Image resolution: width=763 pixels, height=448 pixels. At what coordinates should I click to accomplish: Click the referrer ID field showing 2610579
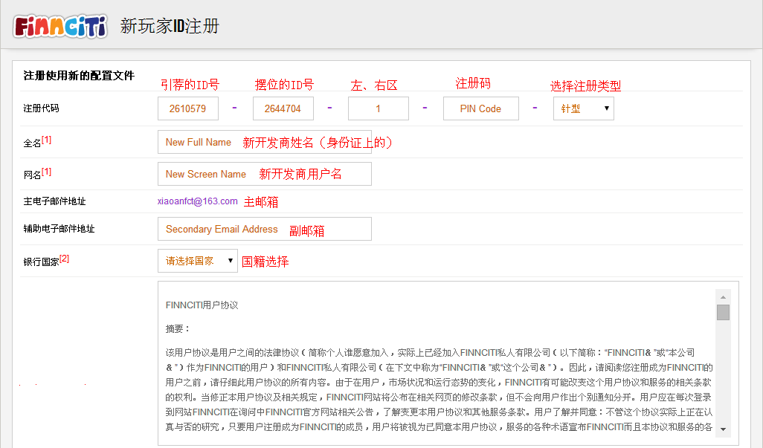click(x=188, y=108)
